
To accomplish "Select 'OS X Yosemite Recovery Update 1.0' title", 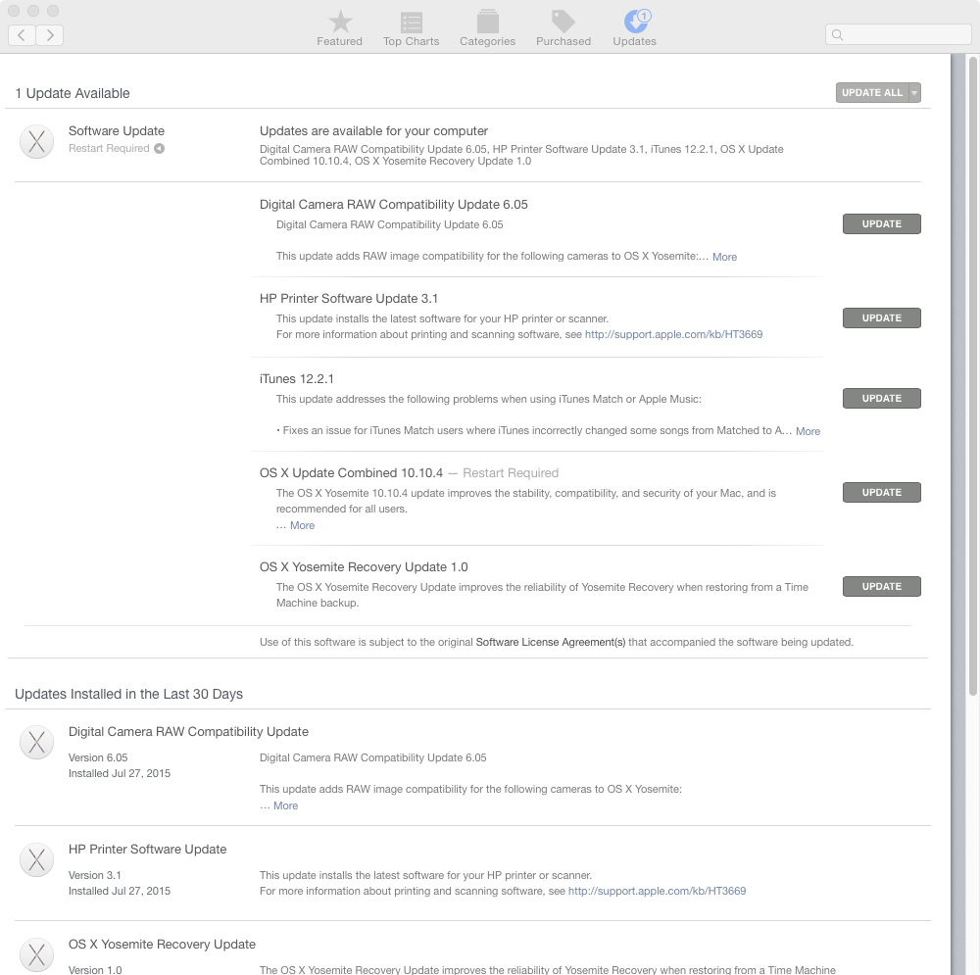I will (x=364, y=567).
